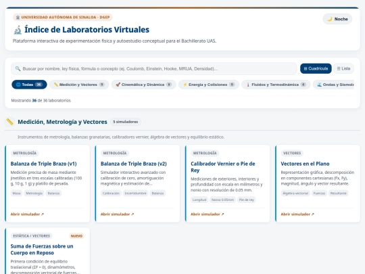Click the Incertidumbre tag
This screenshot has width=365, height=274.
[135, 193]
